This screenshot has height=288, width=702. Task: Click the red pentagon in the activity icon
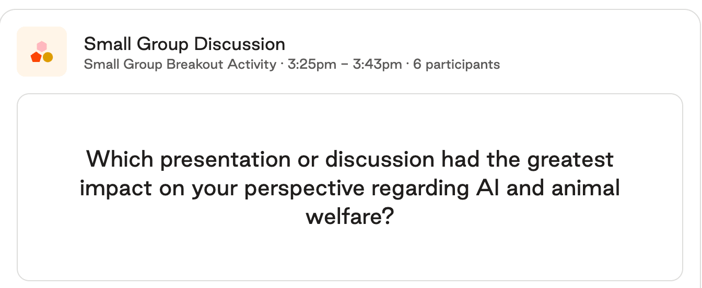(x=36, y=57)
